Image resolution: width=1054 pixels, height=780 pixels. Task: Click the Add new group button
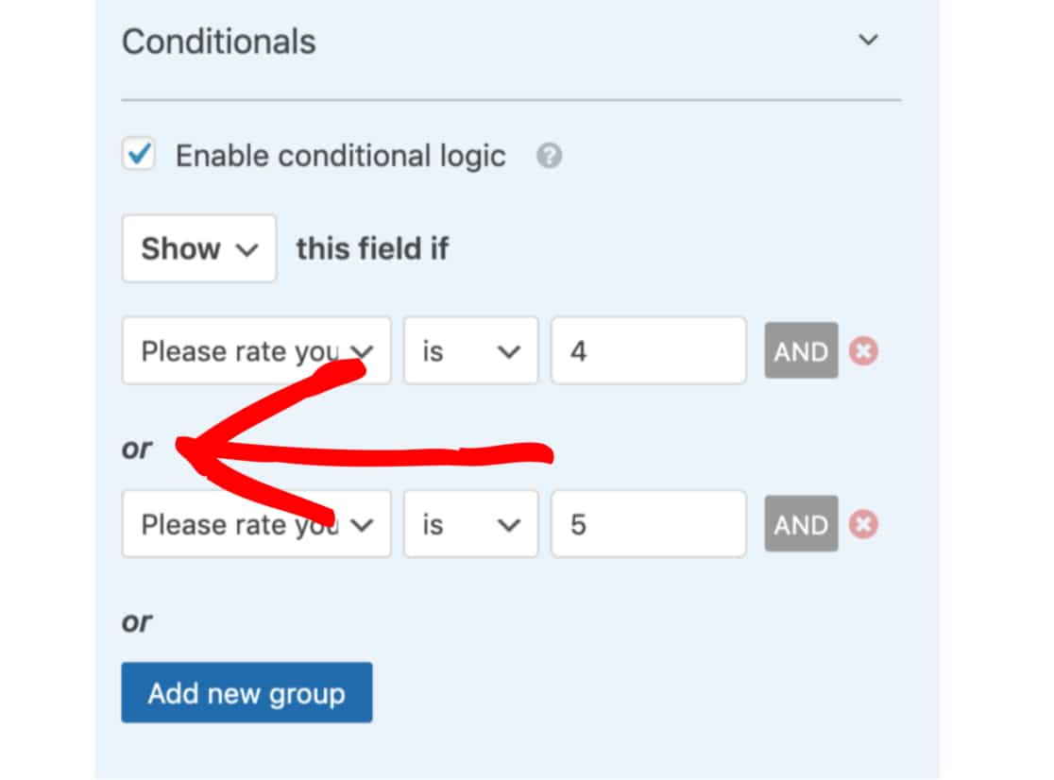point(246,693)
